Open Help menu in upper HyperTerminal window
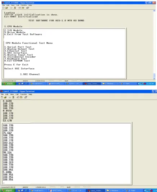 [x=30, y=5]
